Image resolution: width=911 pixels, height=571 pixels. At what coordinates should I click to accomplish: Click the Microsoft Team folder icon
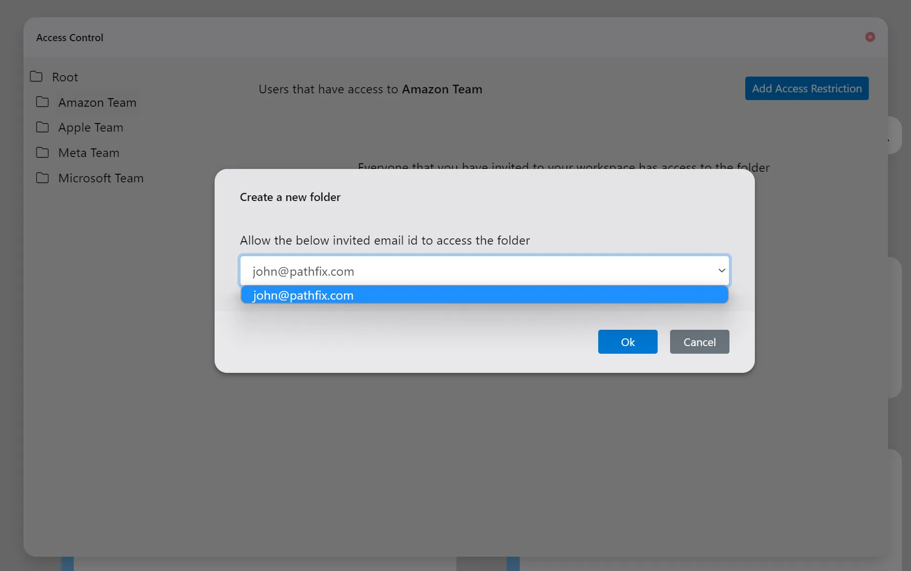click(x=42, y=178)
